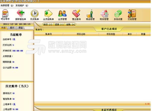The height and width of the screenshot is (111, 152).
Task: Click the 退菜 [-] button
Action: click(59, 24)
